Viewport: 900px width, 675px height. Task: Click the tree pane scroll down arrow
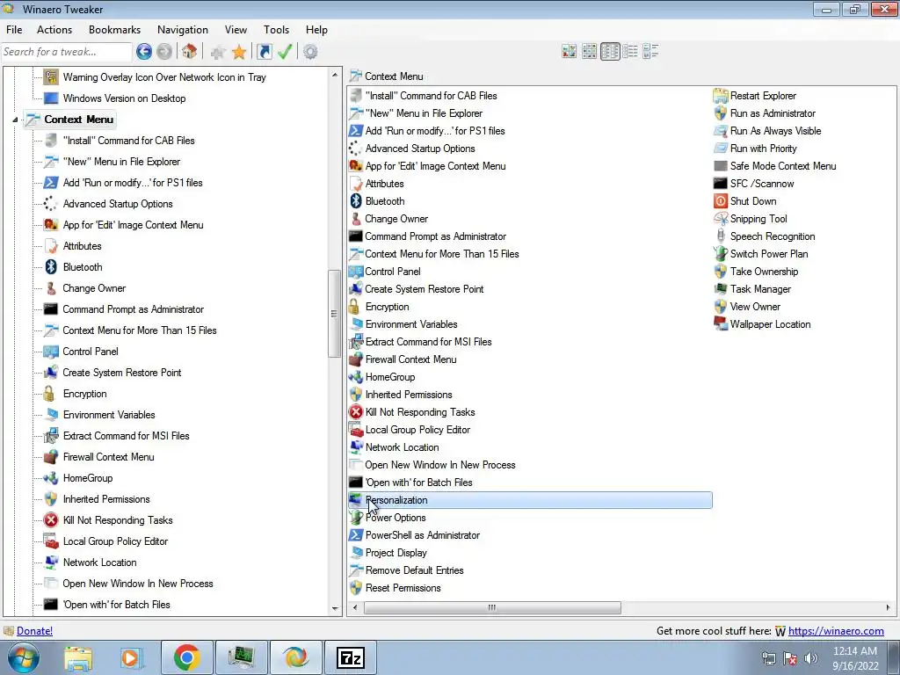click(335, 609)
